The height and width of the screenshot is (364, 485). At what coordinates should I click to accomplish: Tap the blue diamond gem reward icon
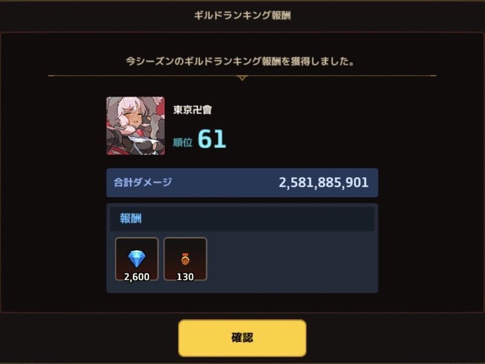[x=136, y=259]
